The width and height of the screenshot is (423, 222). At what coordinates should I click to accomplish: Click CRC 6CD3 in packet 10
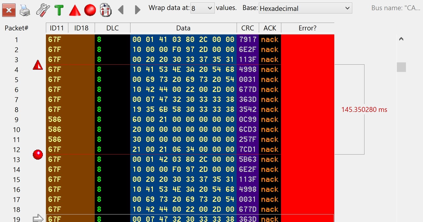pos(248,129)
